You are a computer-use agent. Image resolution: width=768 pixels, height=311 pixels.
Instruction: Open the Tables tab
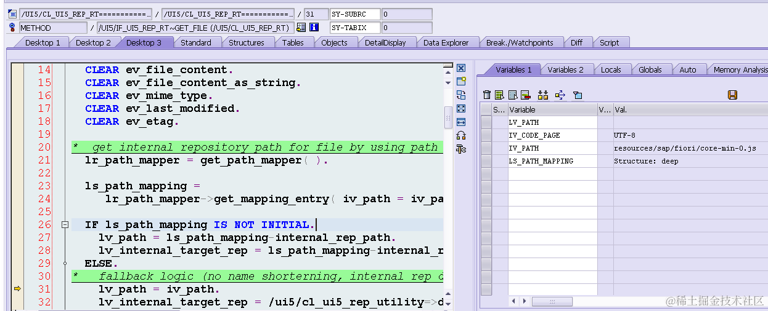pos(293,42)
